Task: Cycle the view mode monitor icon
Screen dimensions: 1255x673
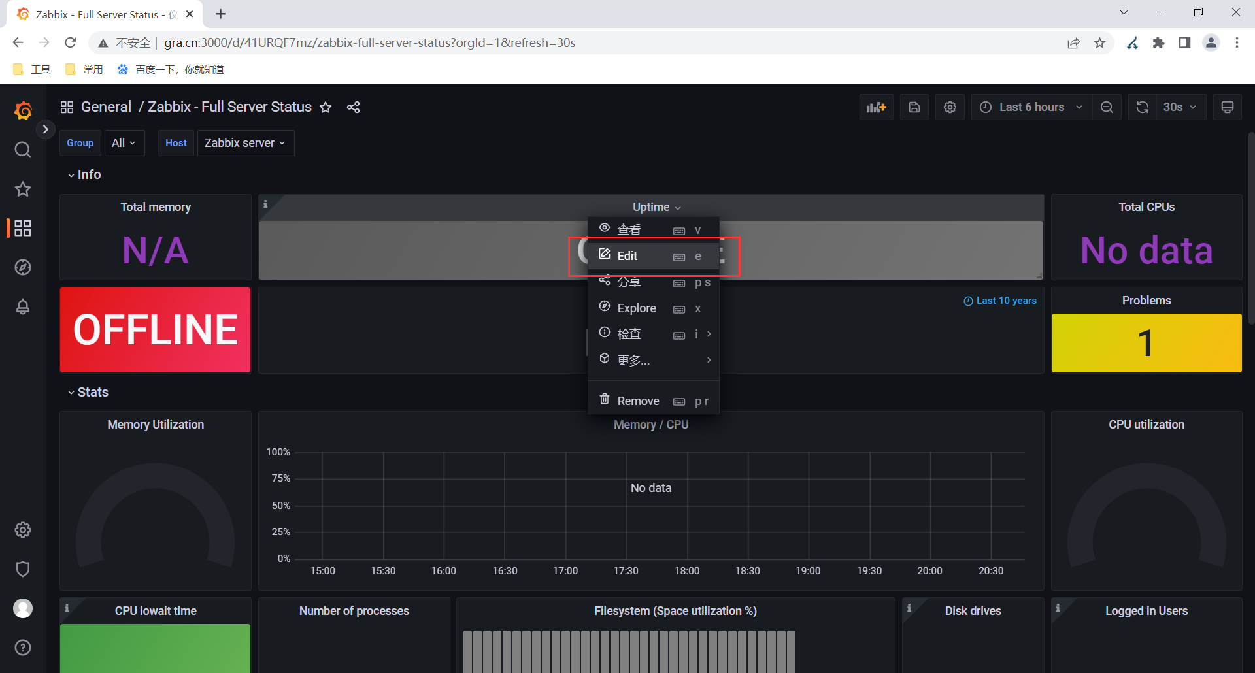Action: pos(1228,107)
